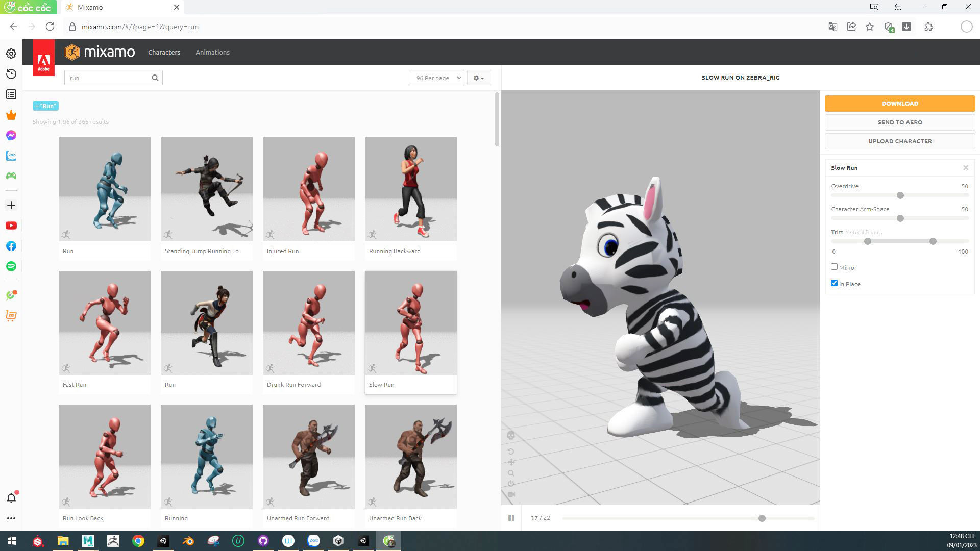Uncheck the In Place checkbox
The width and height of the screenshot is (980, 551).
tap(834, 283)
